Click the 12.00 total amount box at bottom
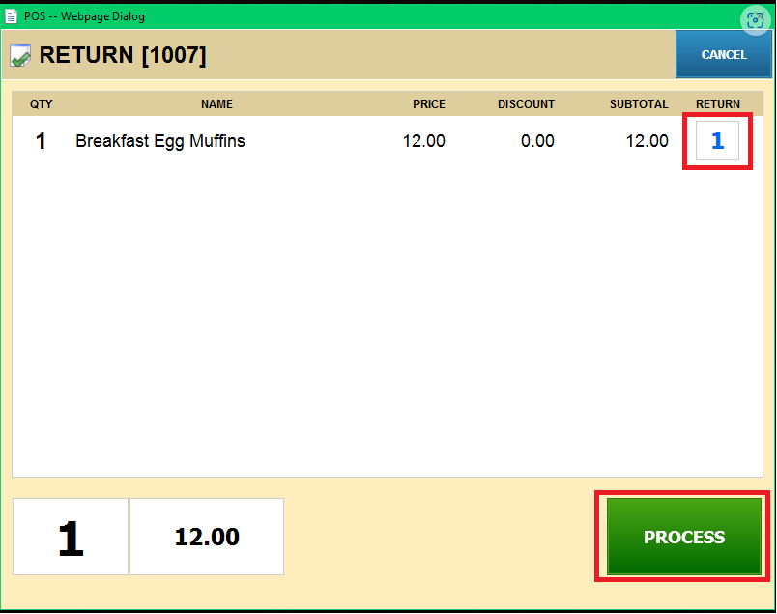This screenshot has height=614, width=777. tap(207, 538)
